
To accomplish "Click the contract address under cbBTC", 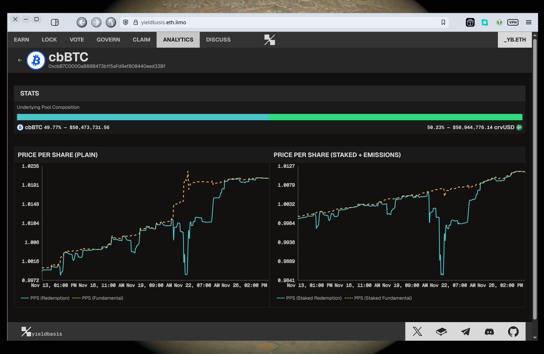I will click(107, 66).
